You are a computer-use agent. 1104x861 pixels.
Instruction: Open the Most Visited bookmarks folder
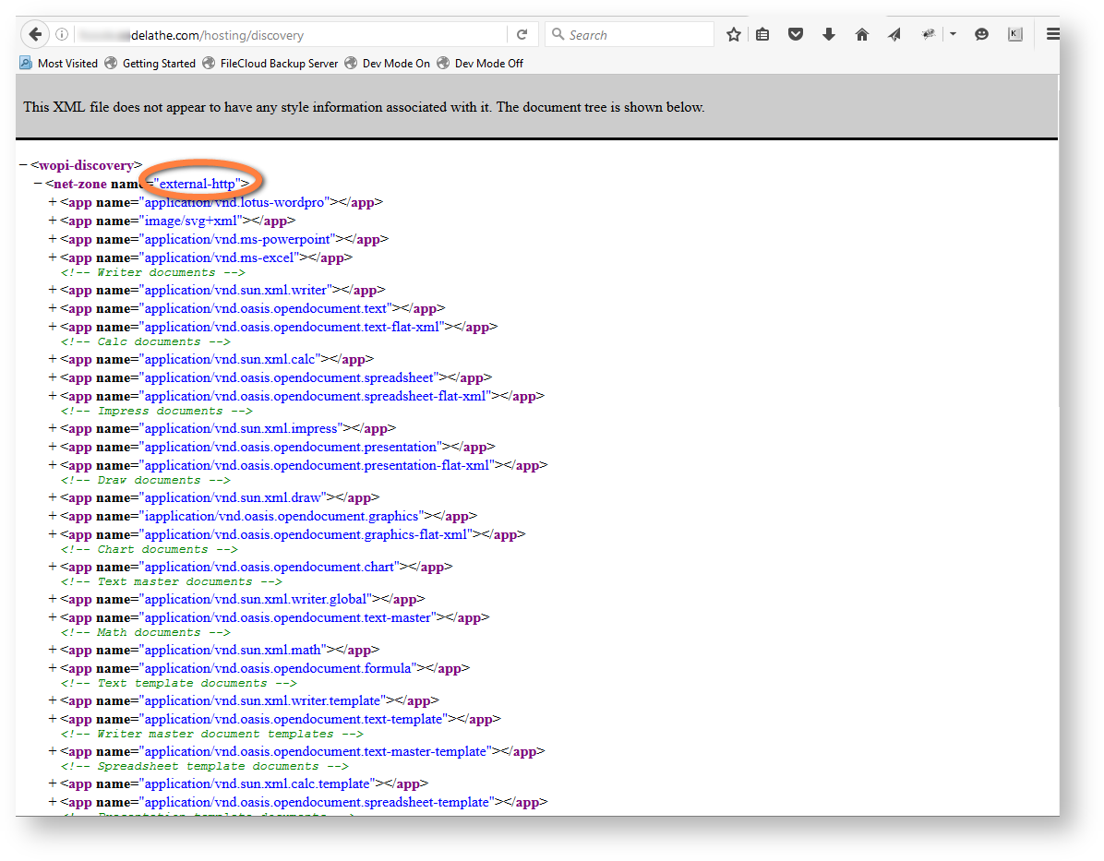[x=59, y=64]
